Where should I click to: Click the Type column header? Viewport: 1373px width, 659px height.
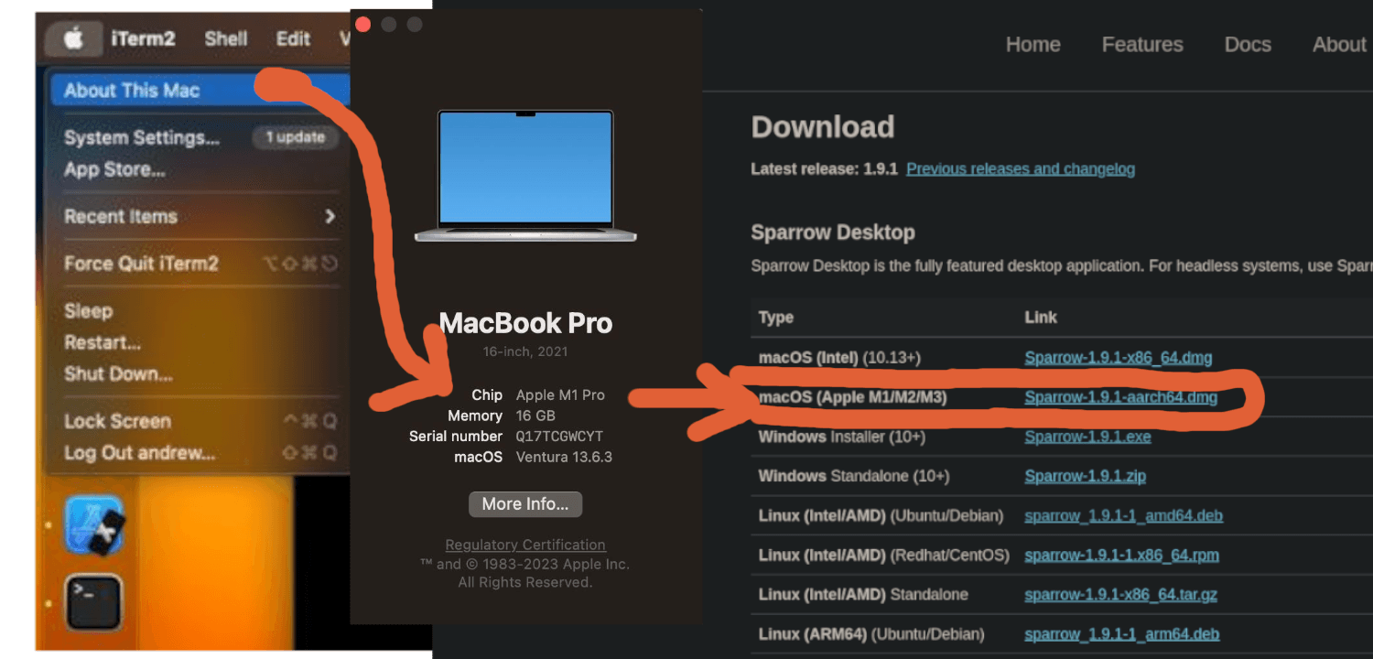click(776, 318)
